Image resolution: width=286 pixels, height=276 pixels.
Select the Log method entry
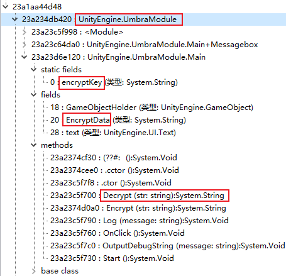[140, 221]
